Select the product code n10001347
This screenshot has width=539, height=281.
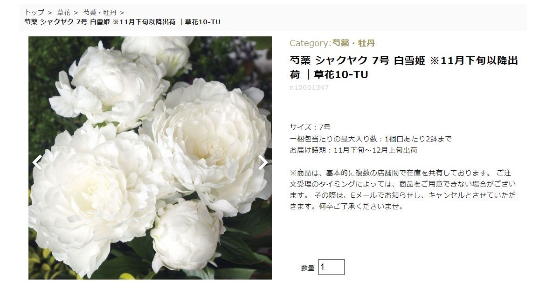tap(309, 87)
